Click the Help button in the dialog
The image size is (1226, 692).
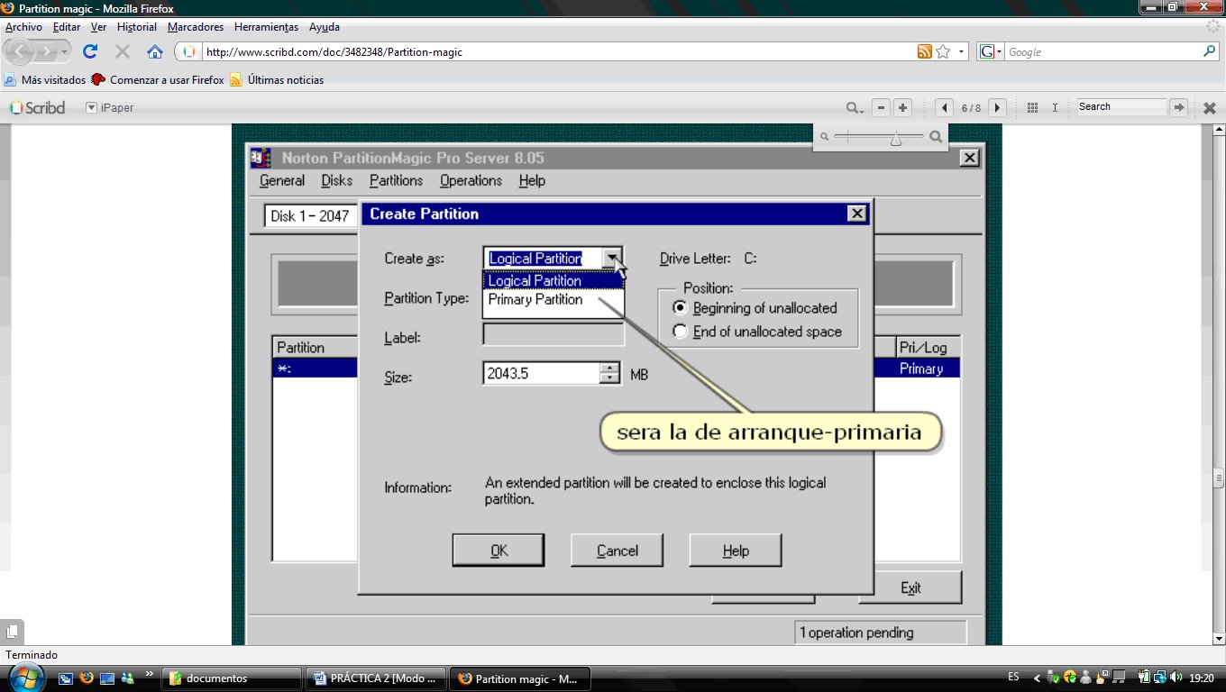pos(736,551)
